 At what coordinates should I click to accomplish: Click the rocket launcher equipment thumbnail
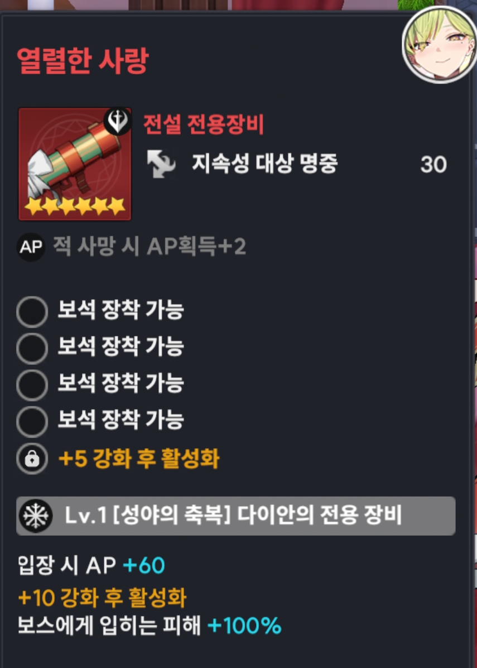(x=75, y=164)
